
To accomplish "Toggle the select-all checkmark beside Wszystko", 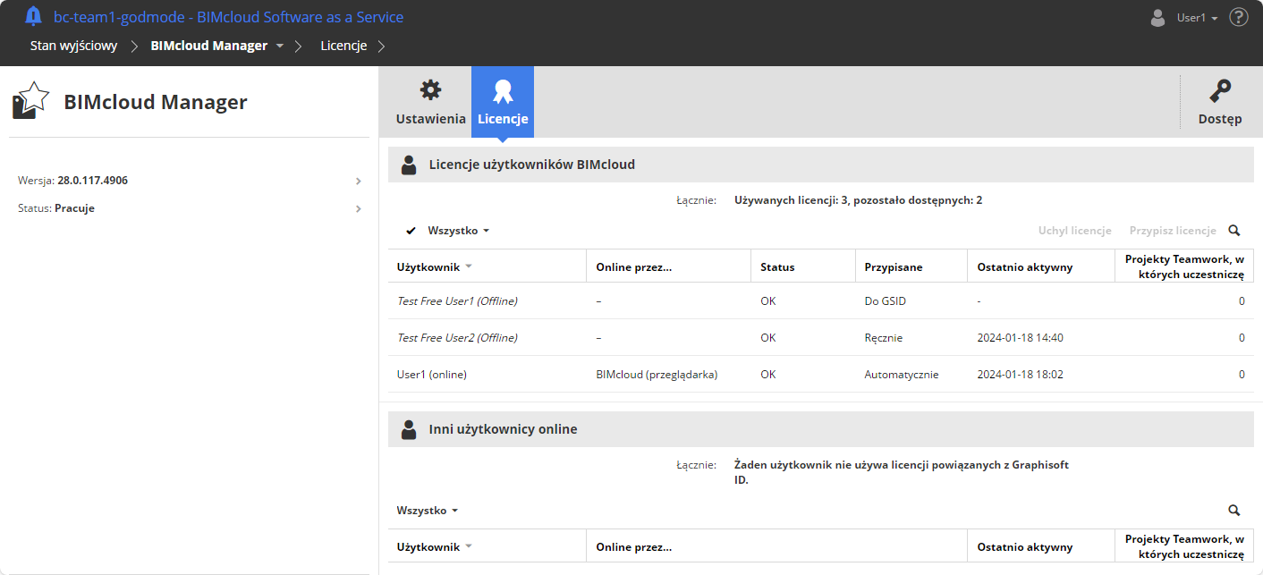I will click(x=411, y=231).
